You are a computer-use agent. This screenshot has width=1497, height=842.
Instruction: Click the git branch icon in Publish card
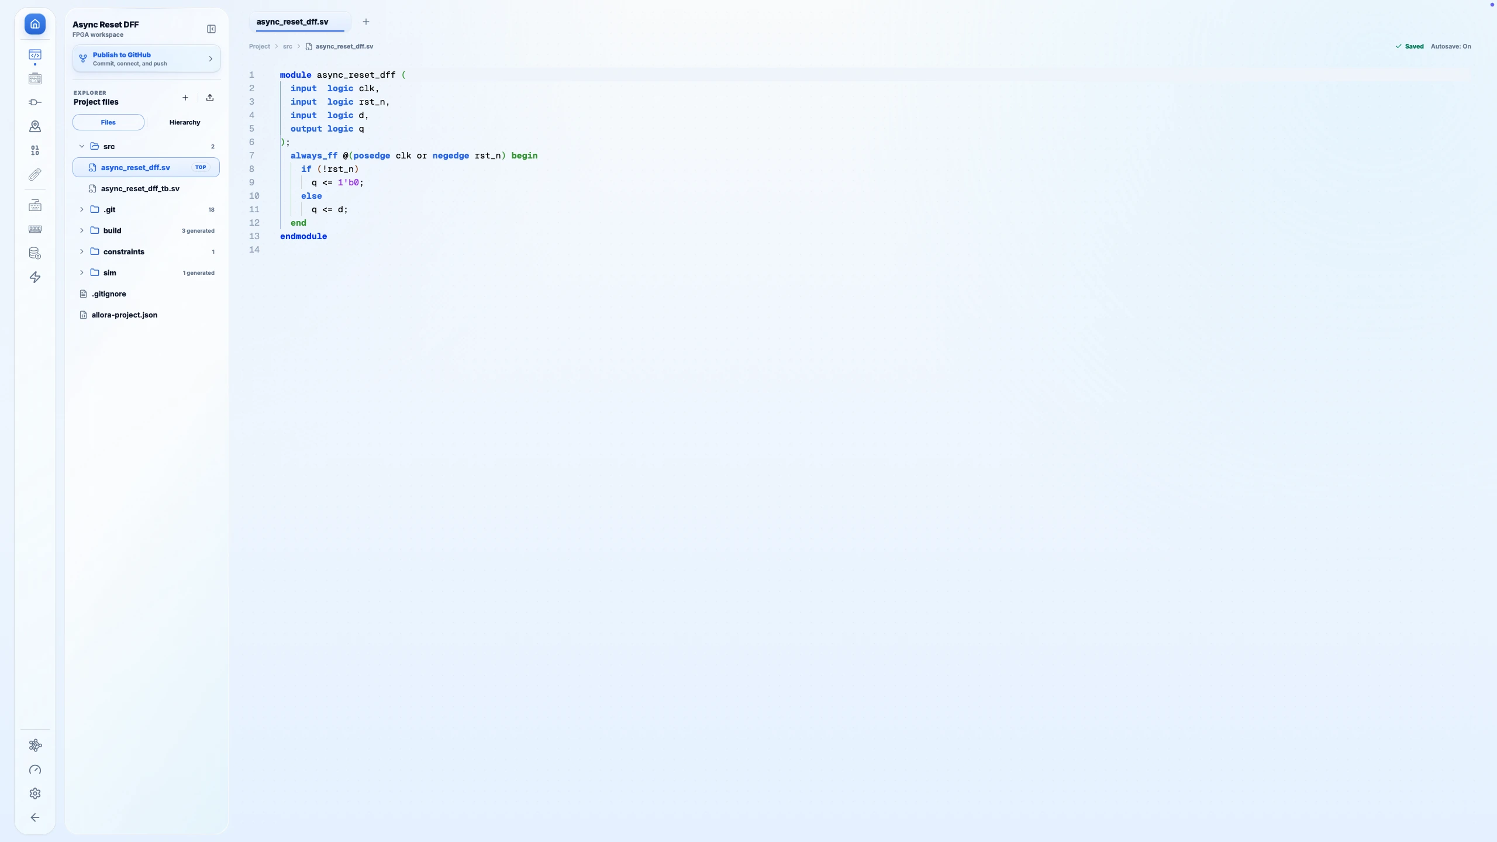[x=83, y=58]
